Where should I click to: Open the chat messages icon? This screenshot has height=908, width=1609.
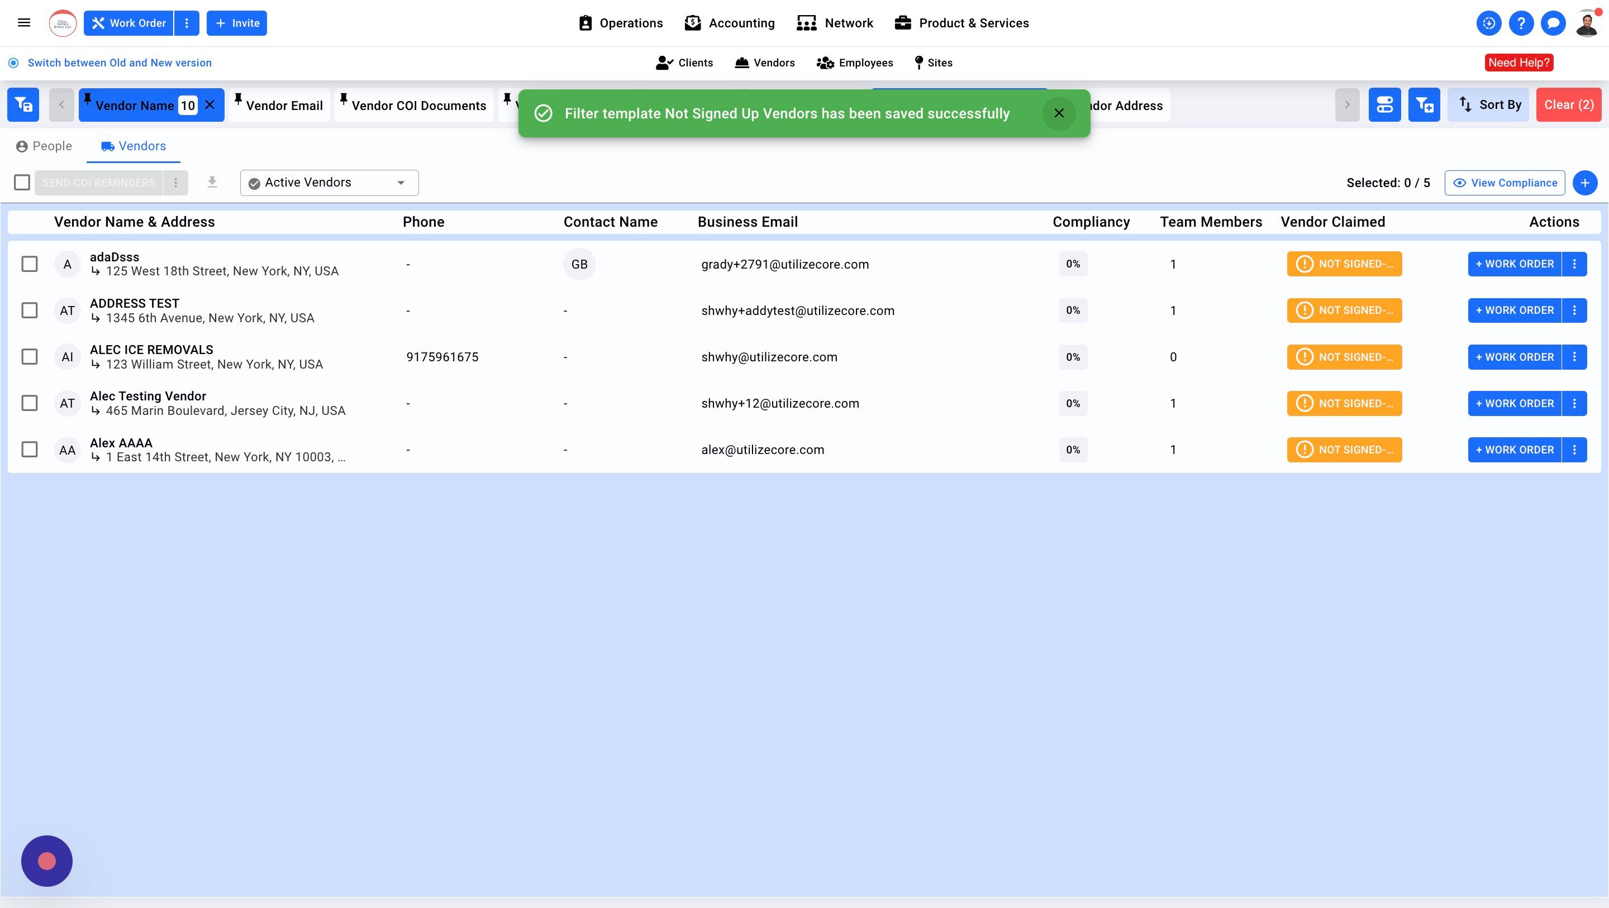(1553, 23)
